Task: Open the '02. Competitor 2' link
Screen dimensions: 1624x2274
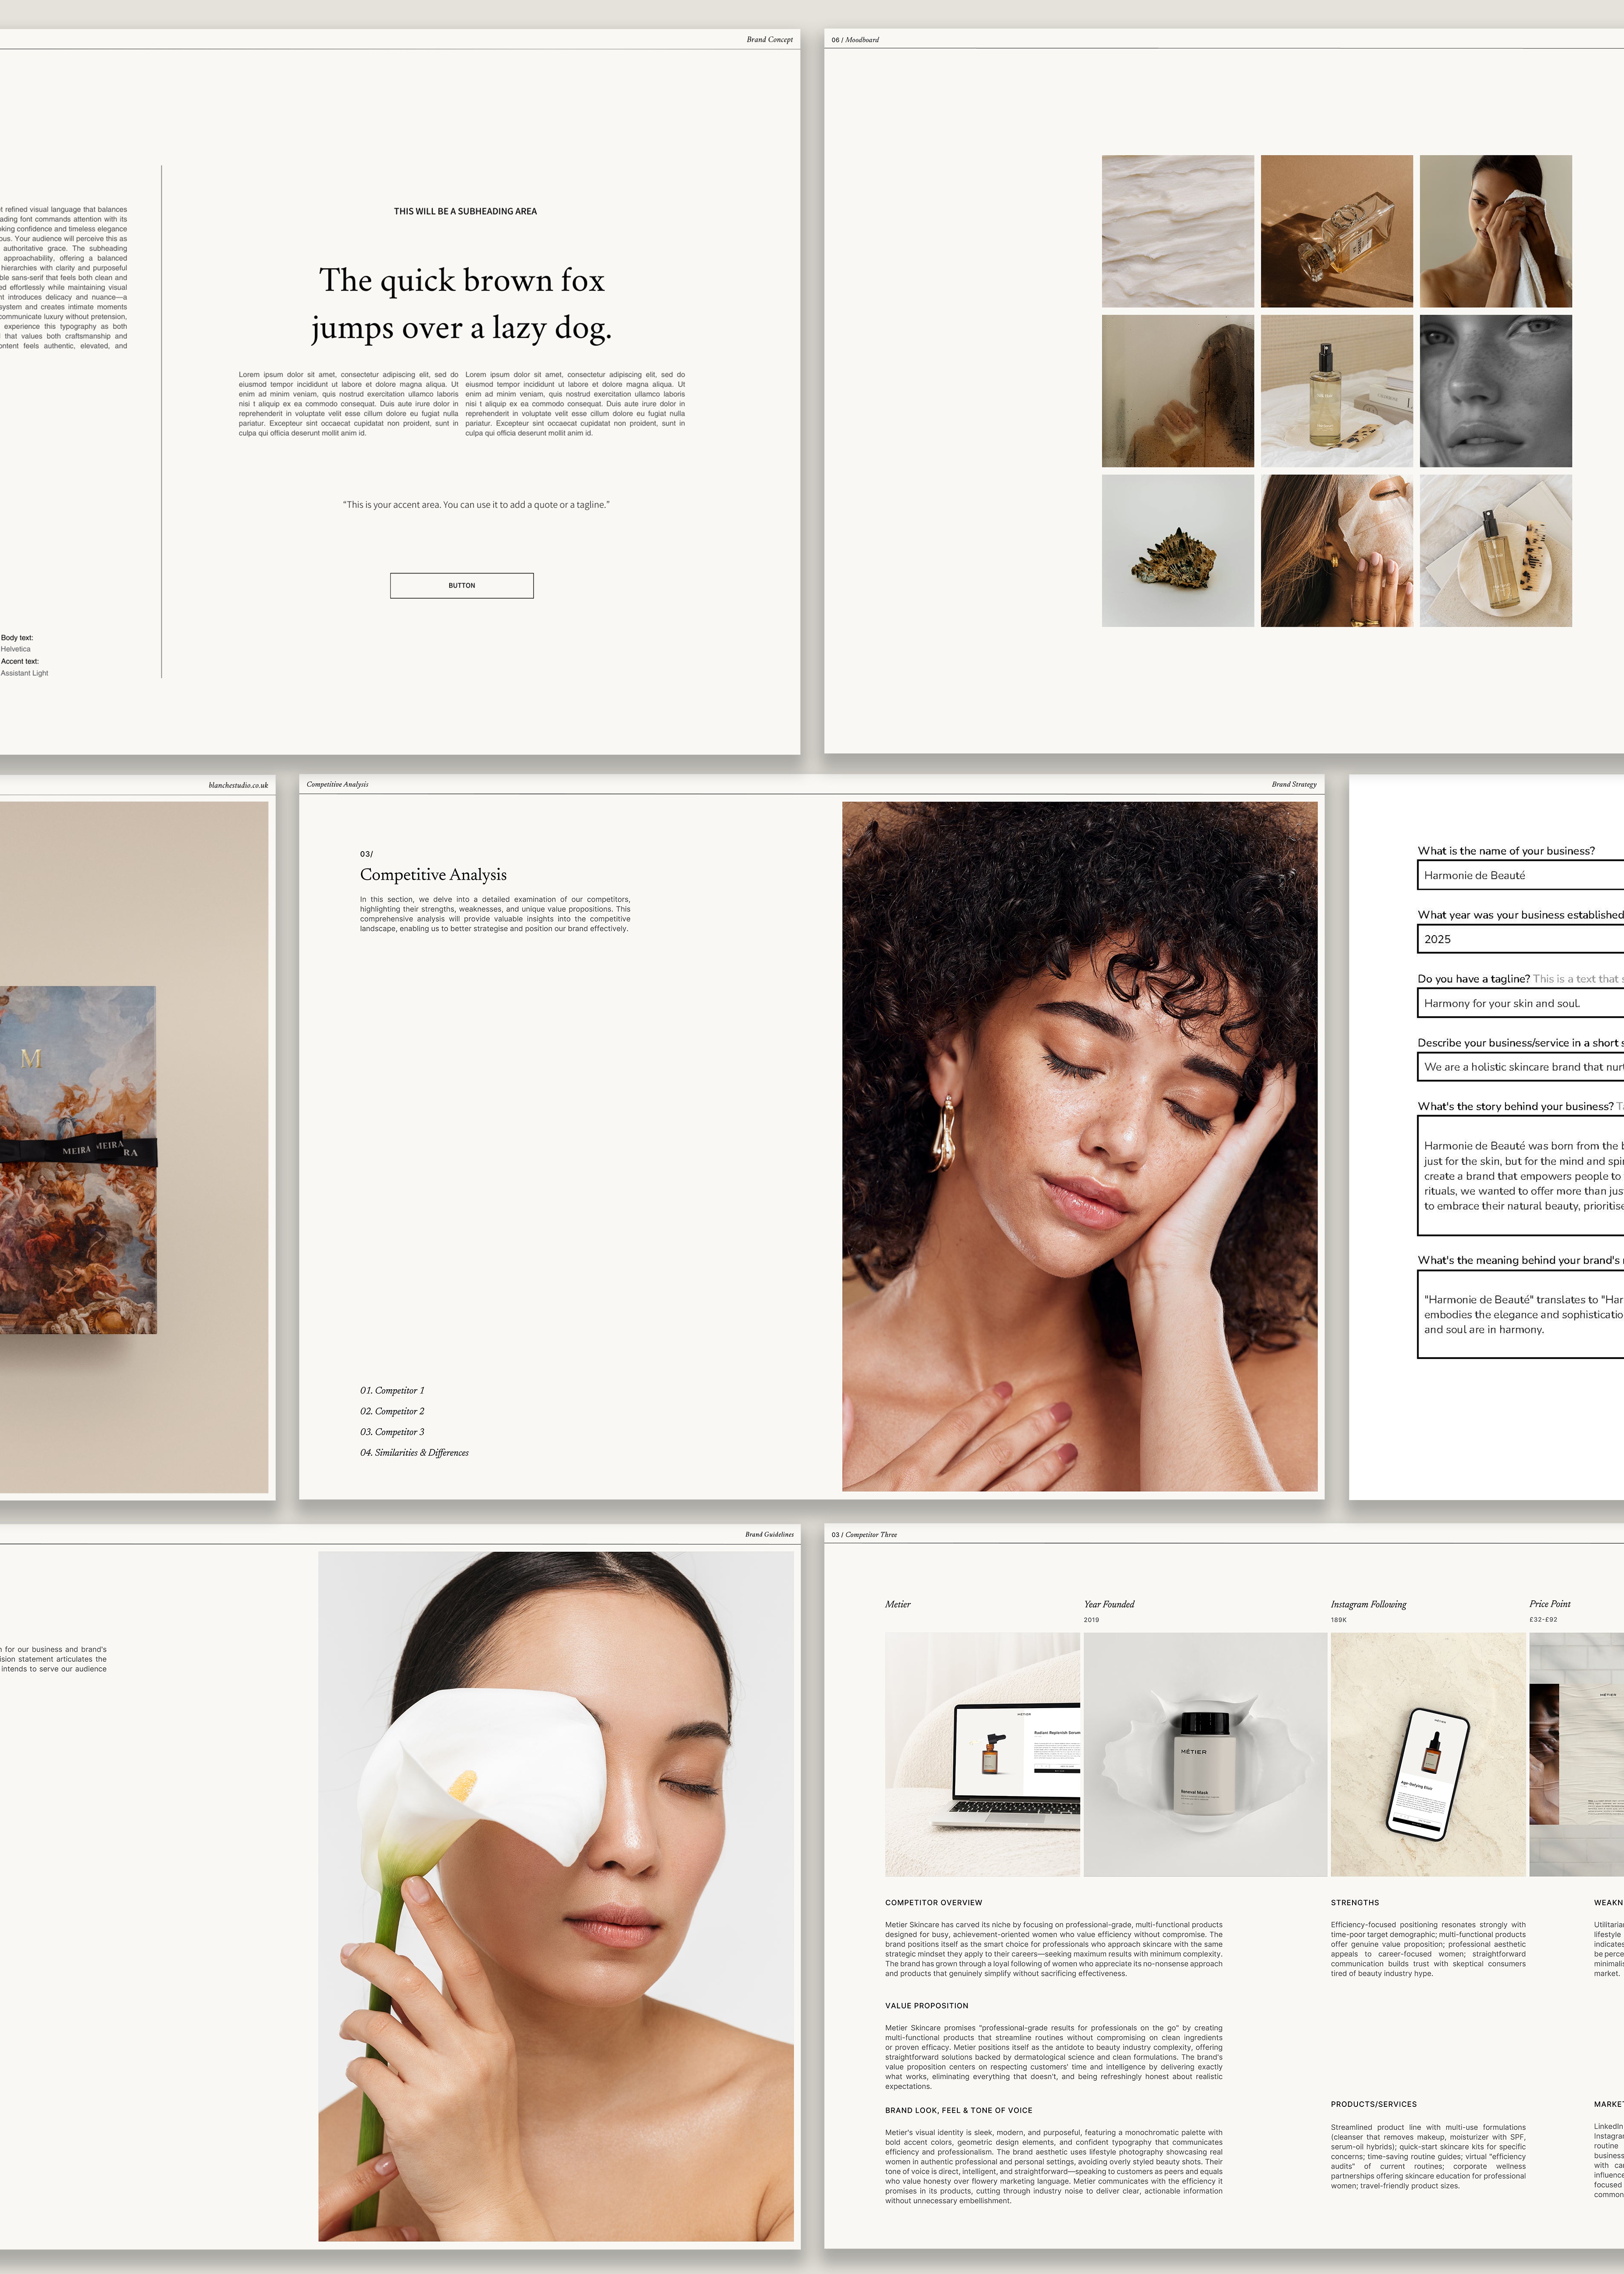Action: coord(392,1412)
